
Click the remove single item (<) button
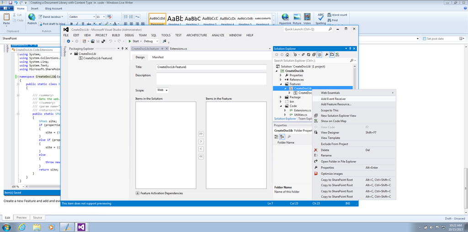pos(201,148)
